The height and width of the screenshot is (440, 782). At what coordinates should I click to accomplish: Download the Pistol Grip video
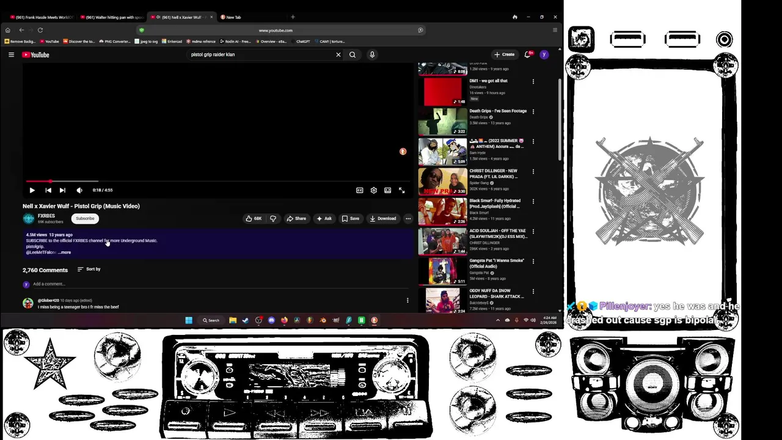coord(382,218)
